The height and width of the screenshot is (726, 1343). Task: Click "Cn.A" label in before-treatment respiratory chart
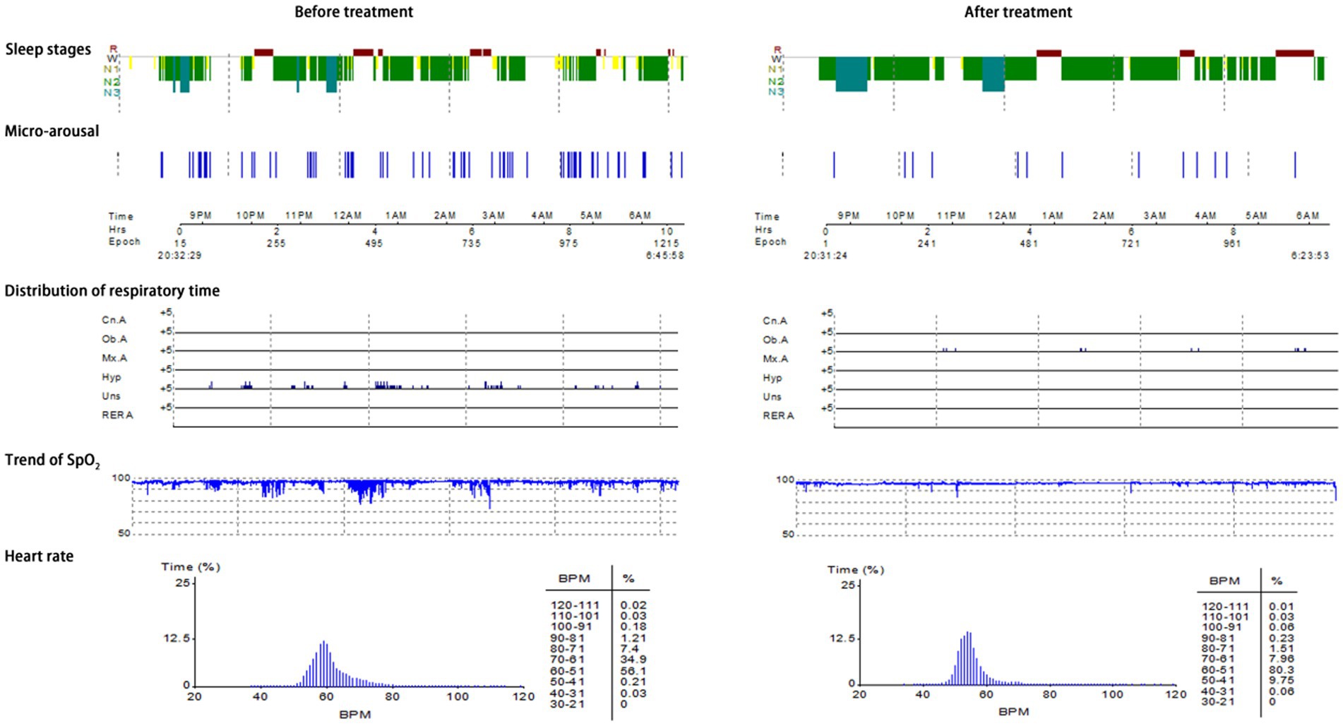coord(114,320)
